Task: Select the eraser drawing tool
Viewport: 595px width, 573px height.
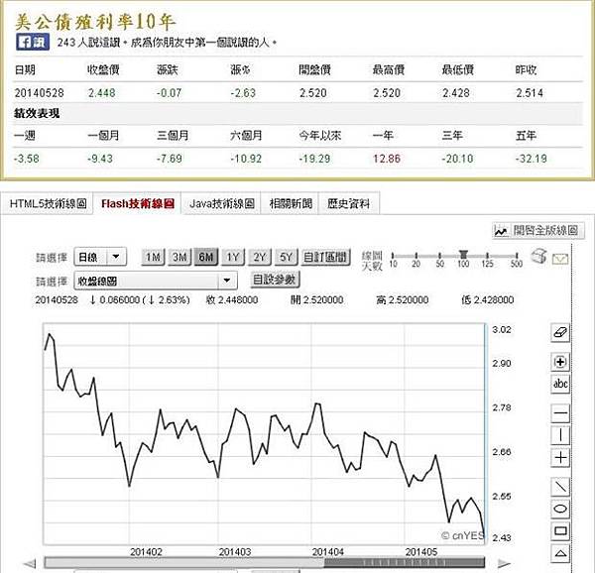Action: pos(560,333)
